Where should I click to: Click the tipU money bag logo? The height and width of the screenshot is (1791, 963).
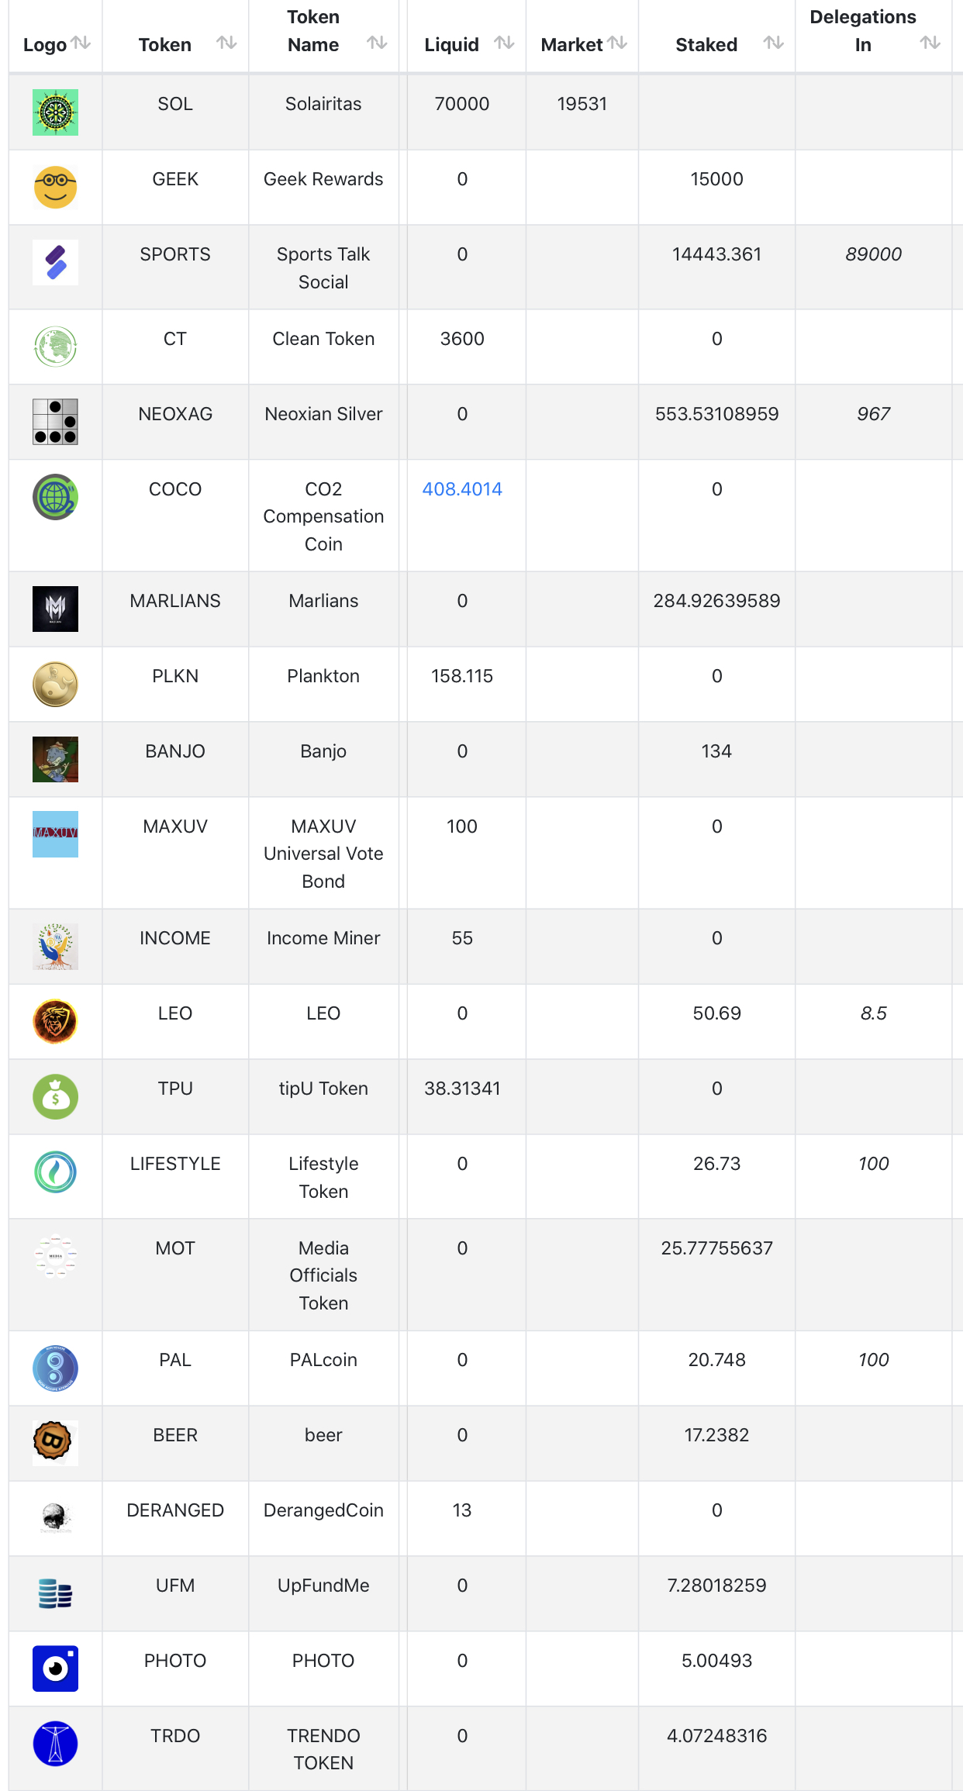pyautogui.click(x=55, y=1096)
